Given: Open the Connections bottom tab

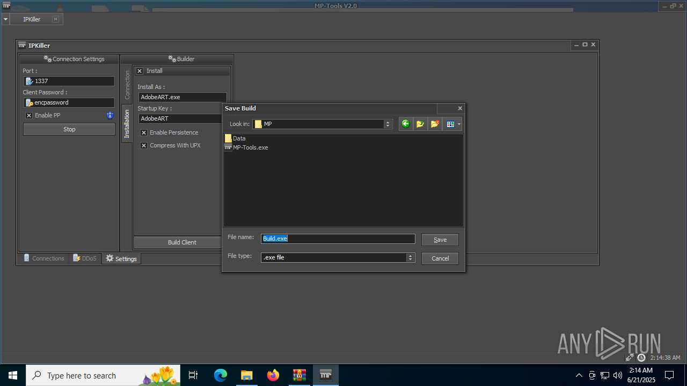Looking at the screenshot, I should 43,258.
